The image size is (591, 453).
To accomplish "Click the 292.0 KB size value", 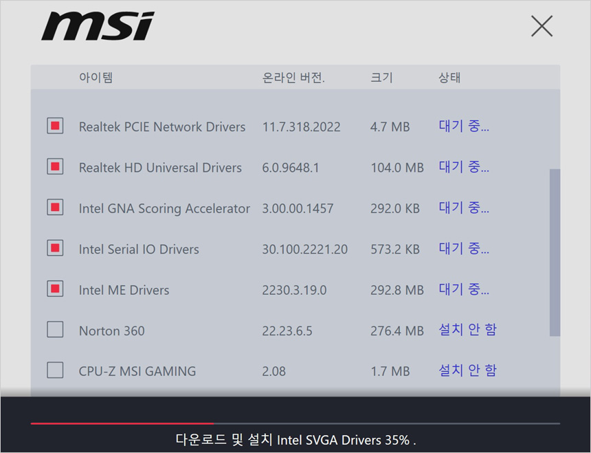I will click(x=395, y=208).
